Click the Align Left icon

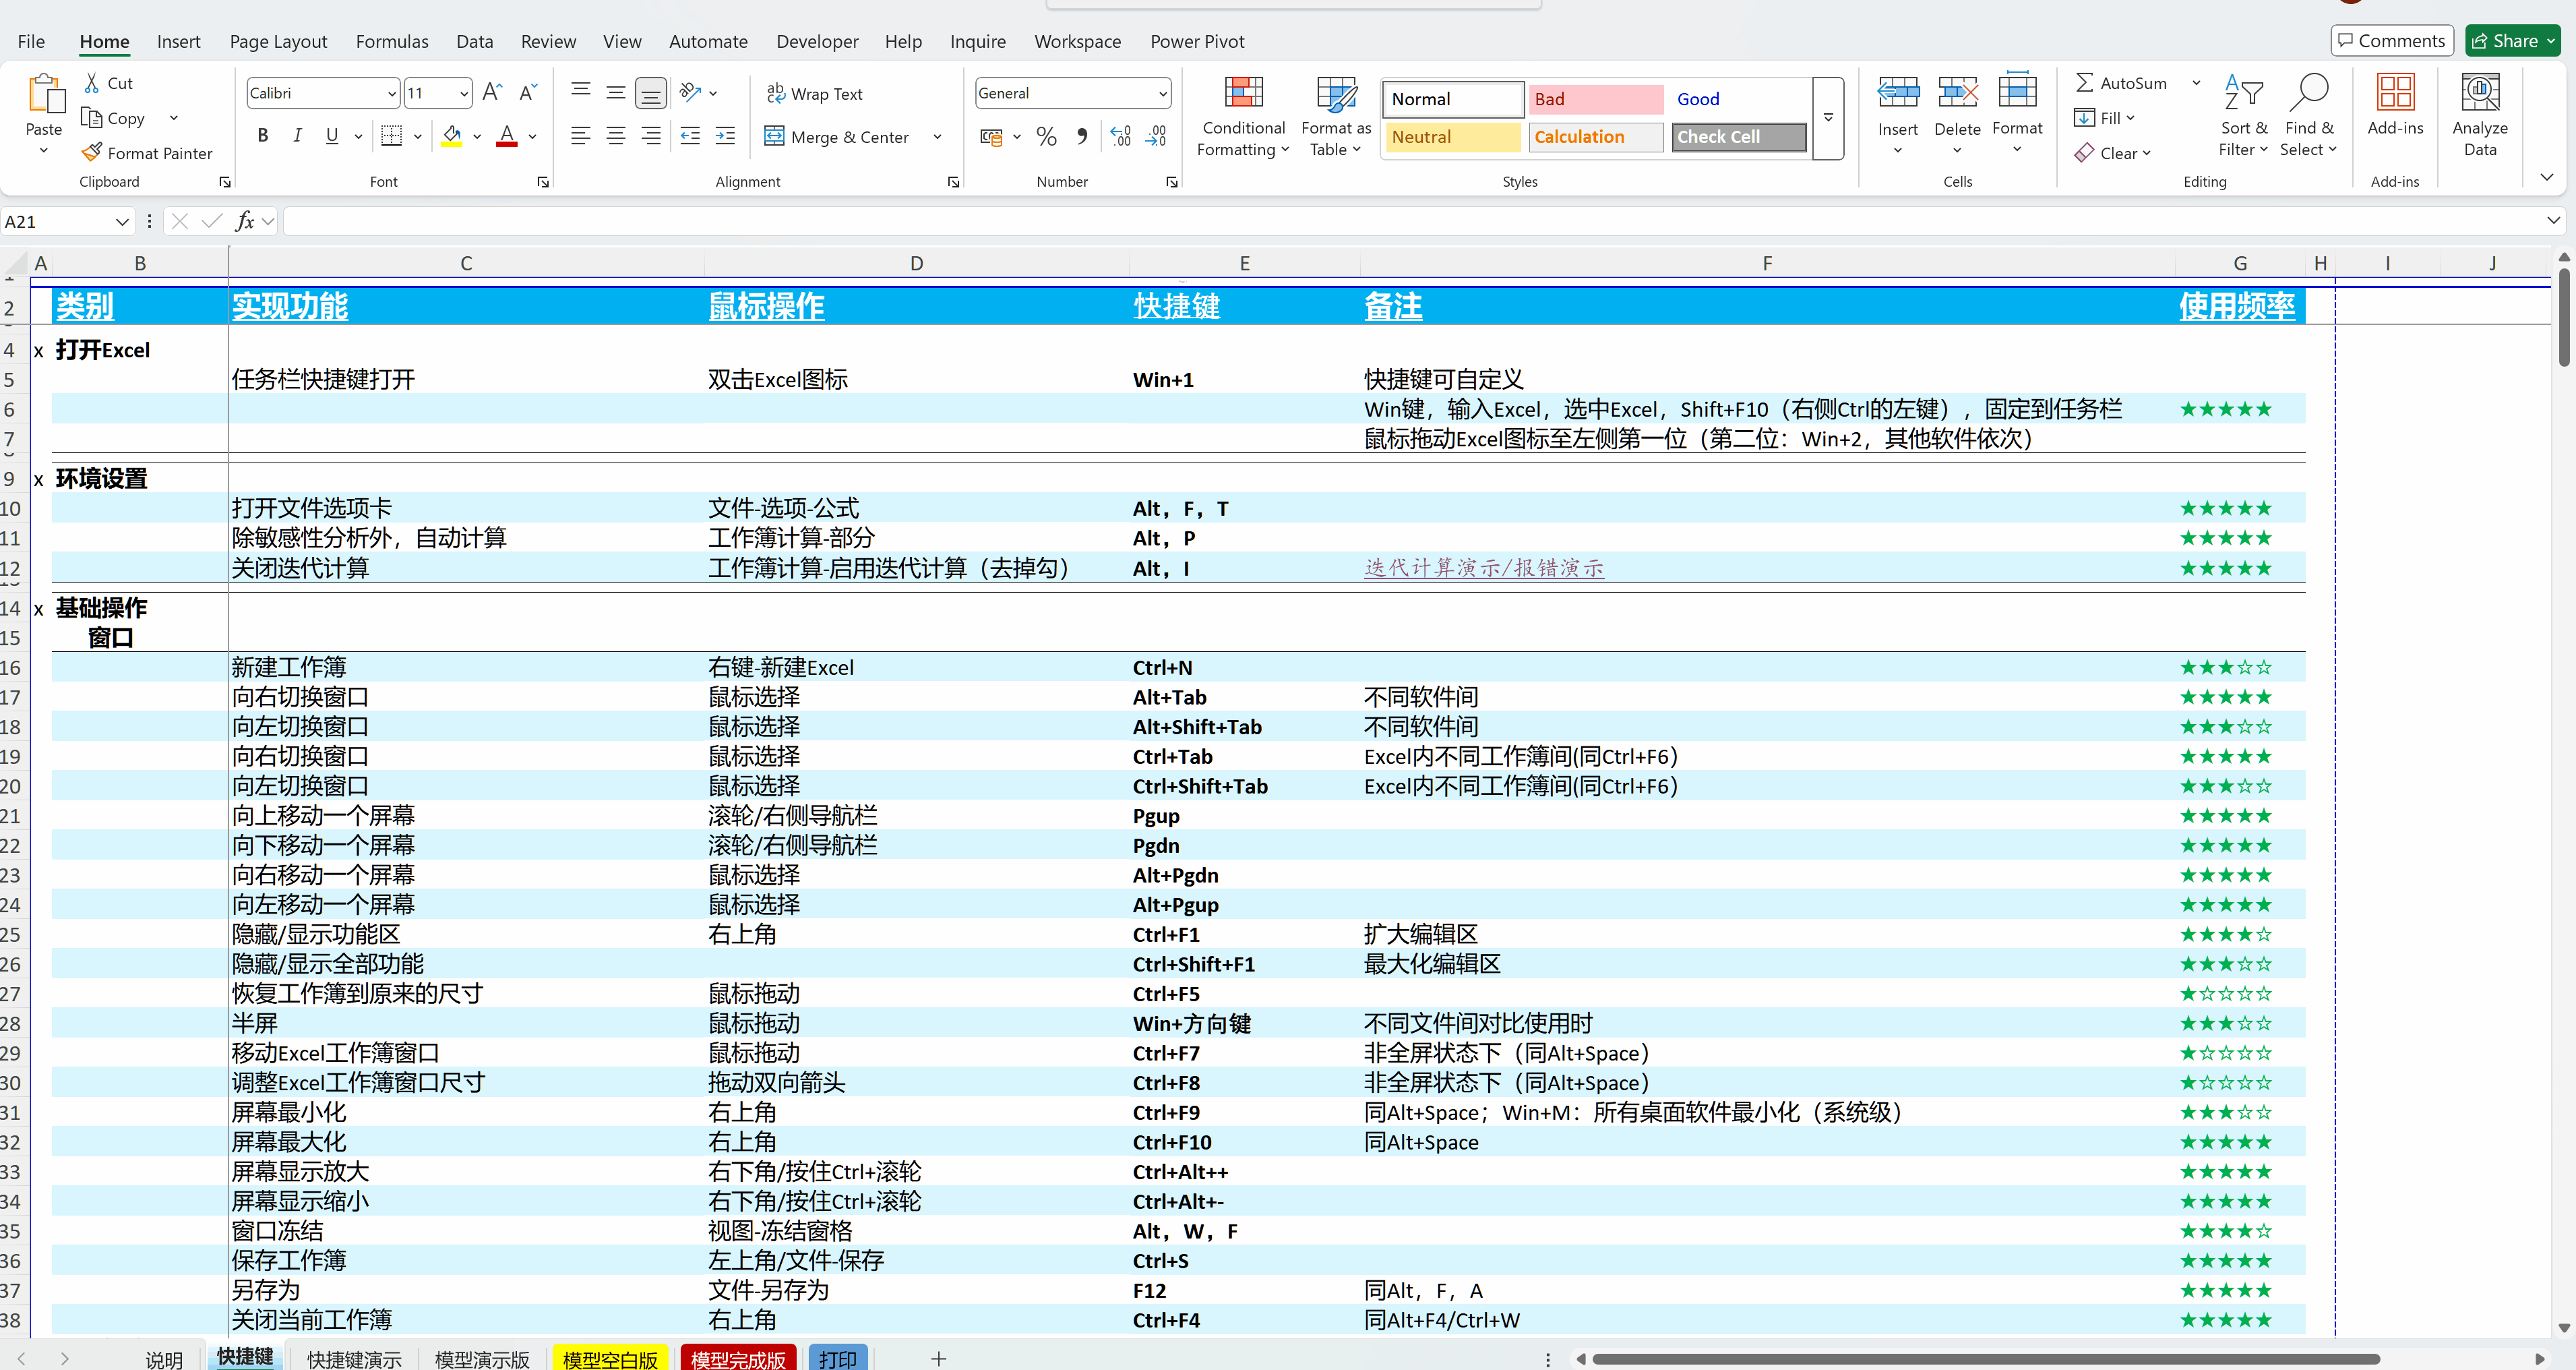coord(580,136)
